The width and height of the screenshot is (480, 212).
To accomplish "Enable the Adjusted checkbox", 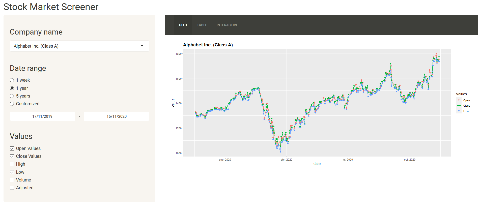I will (x=12, y=188).
